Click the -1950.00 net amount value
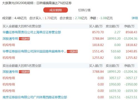The width and height of the screenshot is (139, 100). 131,84
